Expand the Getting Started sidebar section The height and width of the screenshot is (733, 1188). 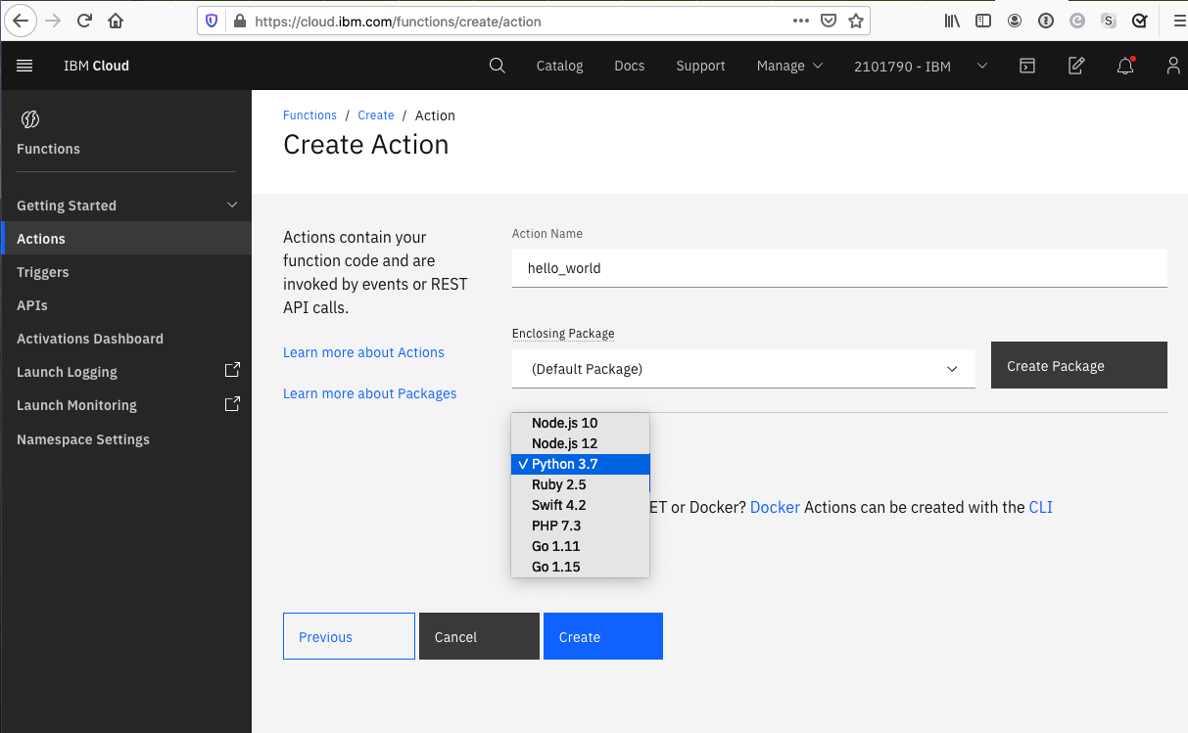(125, 206)
